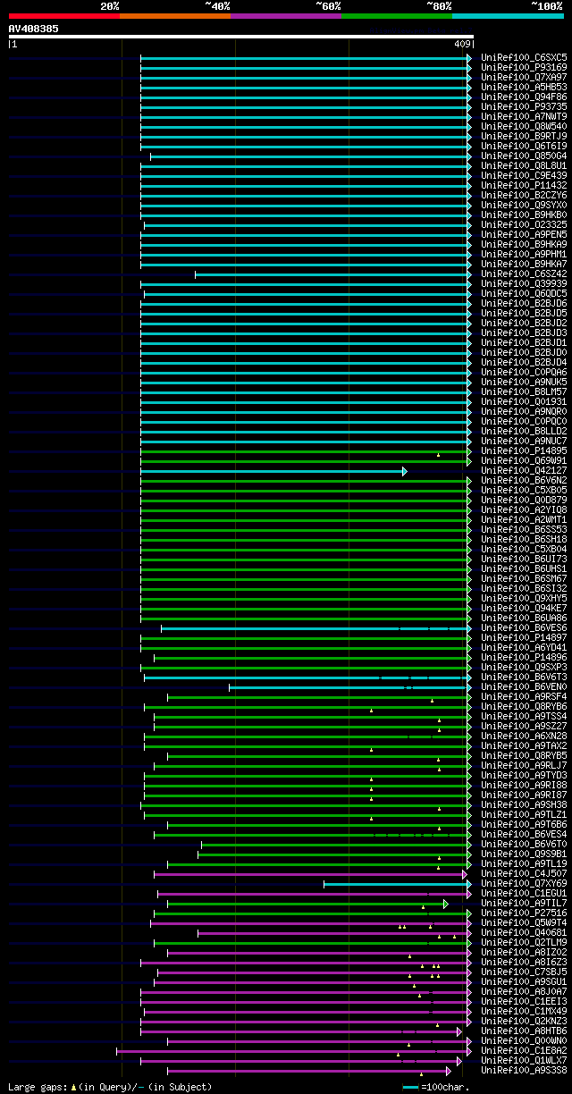Select the UniRef100_A9PEN5 label
The height and width of the screenshot is (1094, 572).
click(524, 235)
